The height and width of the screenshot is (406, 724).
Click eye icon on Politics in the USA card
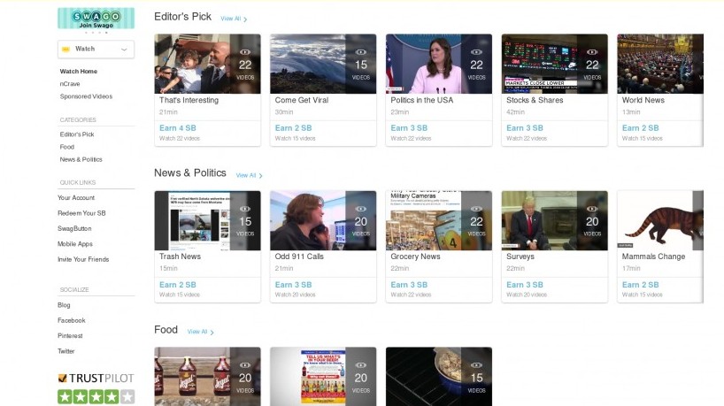point(476,52)
